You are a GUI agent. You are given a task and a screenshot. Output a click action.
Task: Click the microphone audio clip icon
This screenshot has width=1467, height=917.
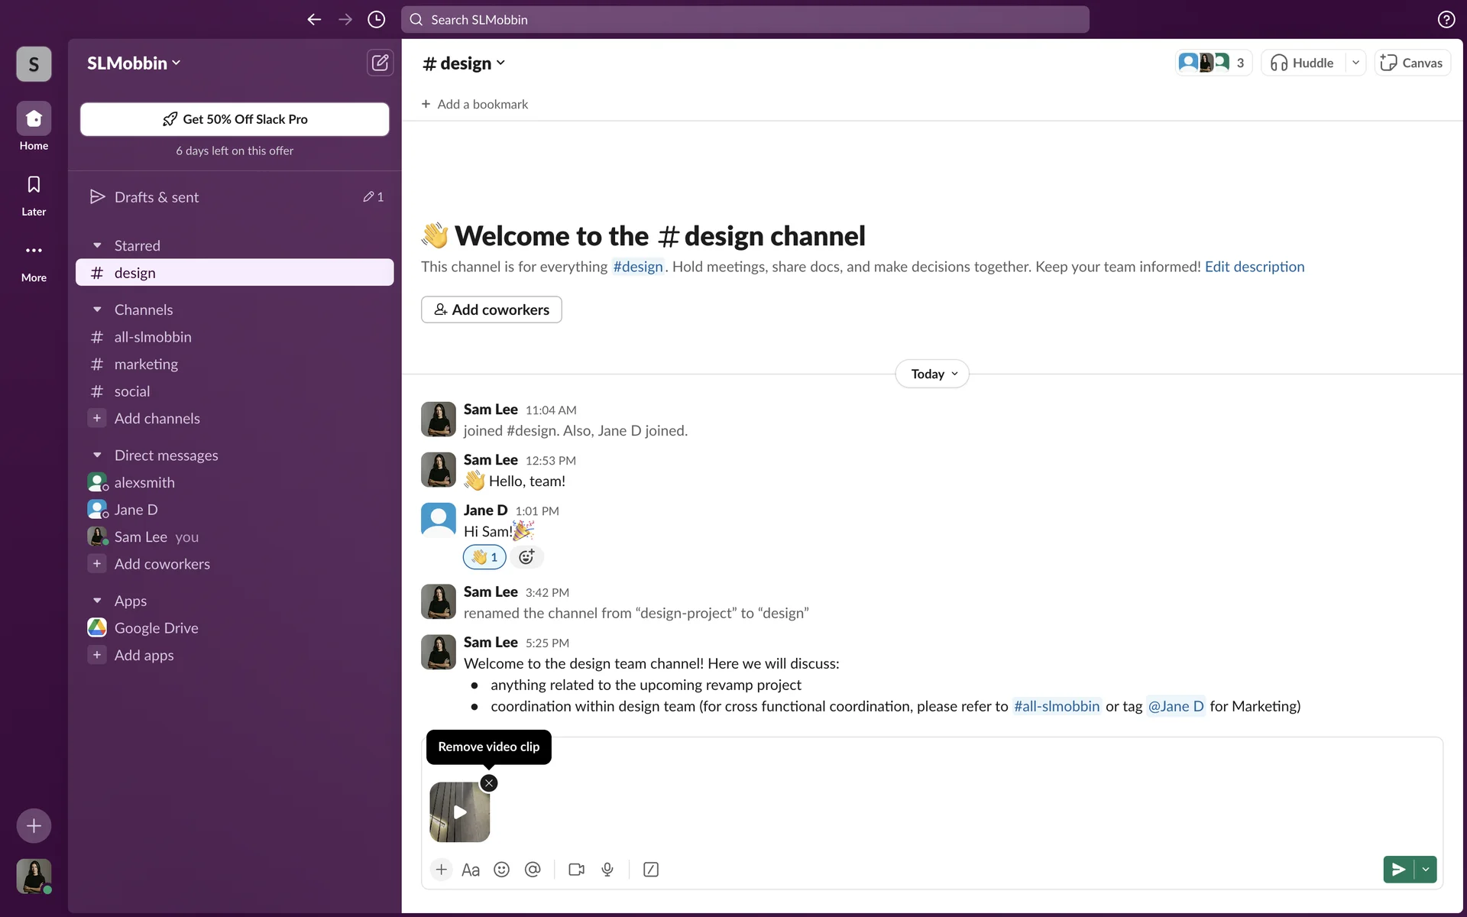point(607,870)
